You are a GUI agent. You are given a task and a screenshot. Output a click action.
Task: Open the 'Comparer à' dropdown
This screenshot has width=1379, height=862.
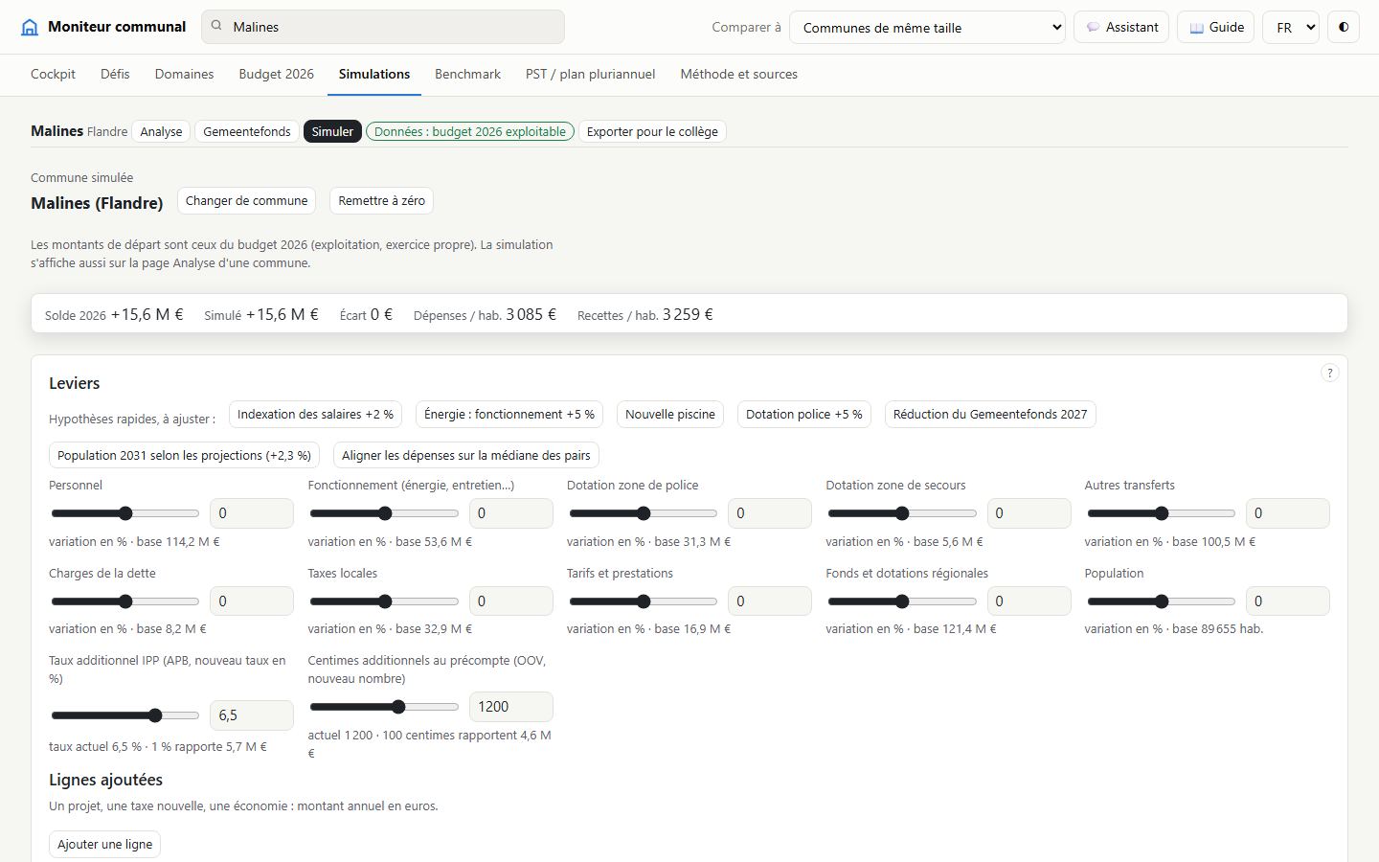point(927,27)
